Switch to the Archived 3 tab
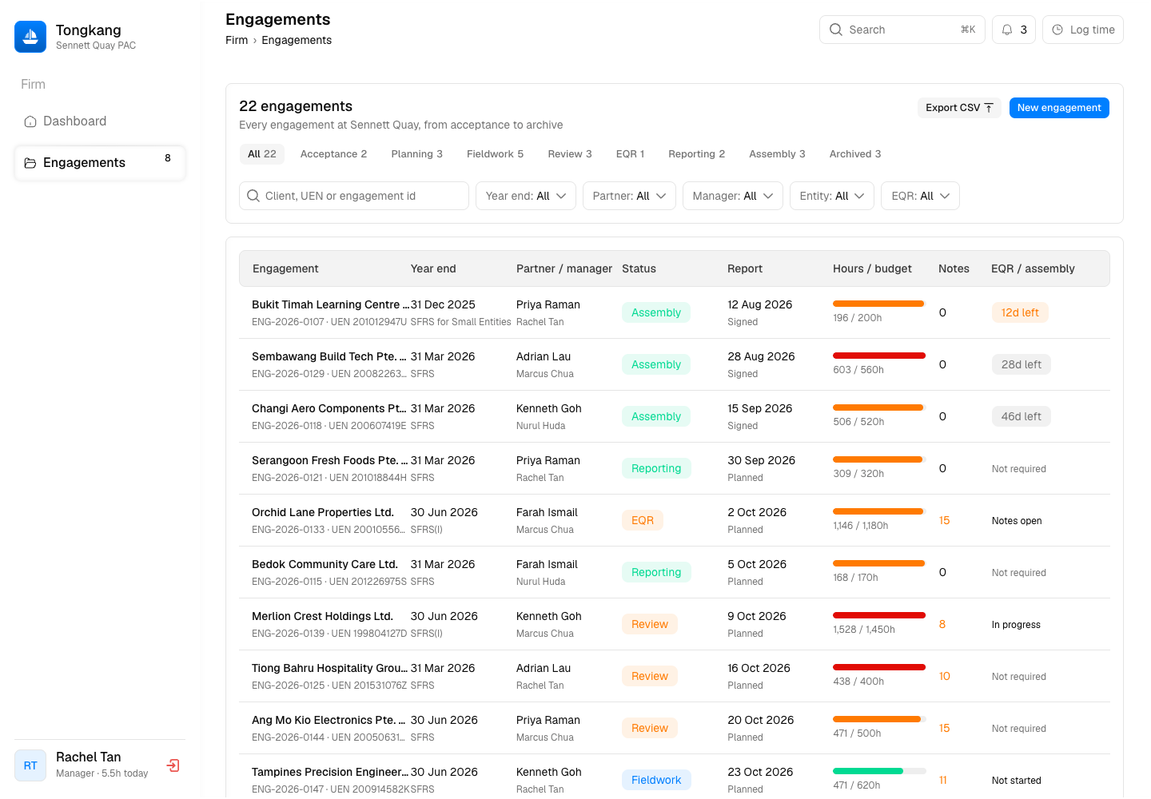Screen dimensions: 1151x799 (x=855, y=154)
